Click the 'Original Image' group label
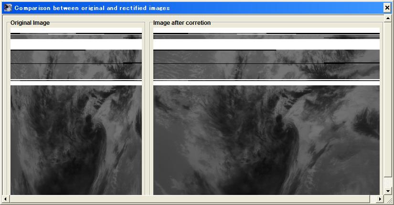Viewport: 394px width, 205px height. tap(30, 23)
